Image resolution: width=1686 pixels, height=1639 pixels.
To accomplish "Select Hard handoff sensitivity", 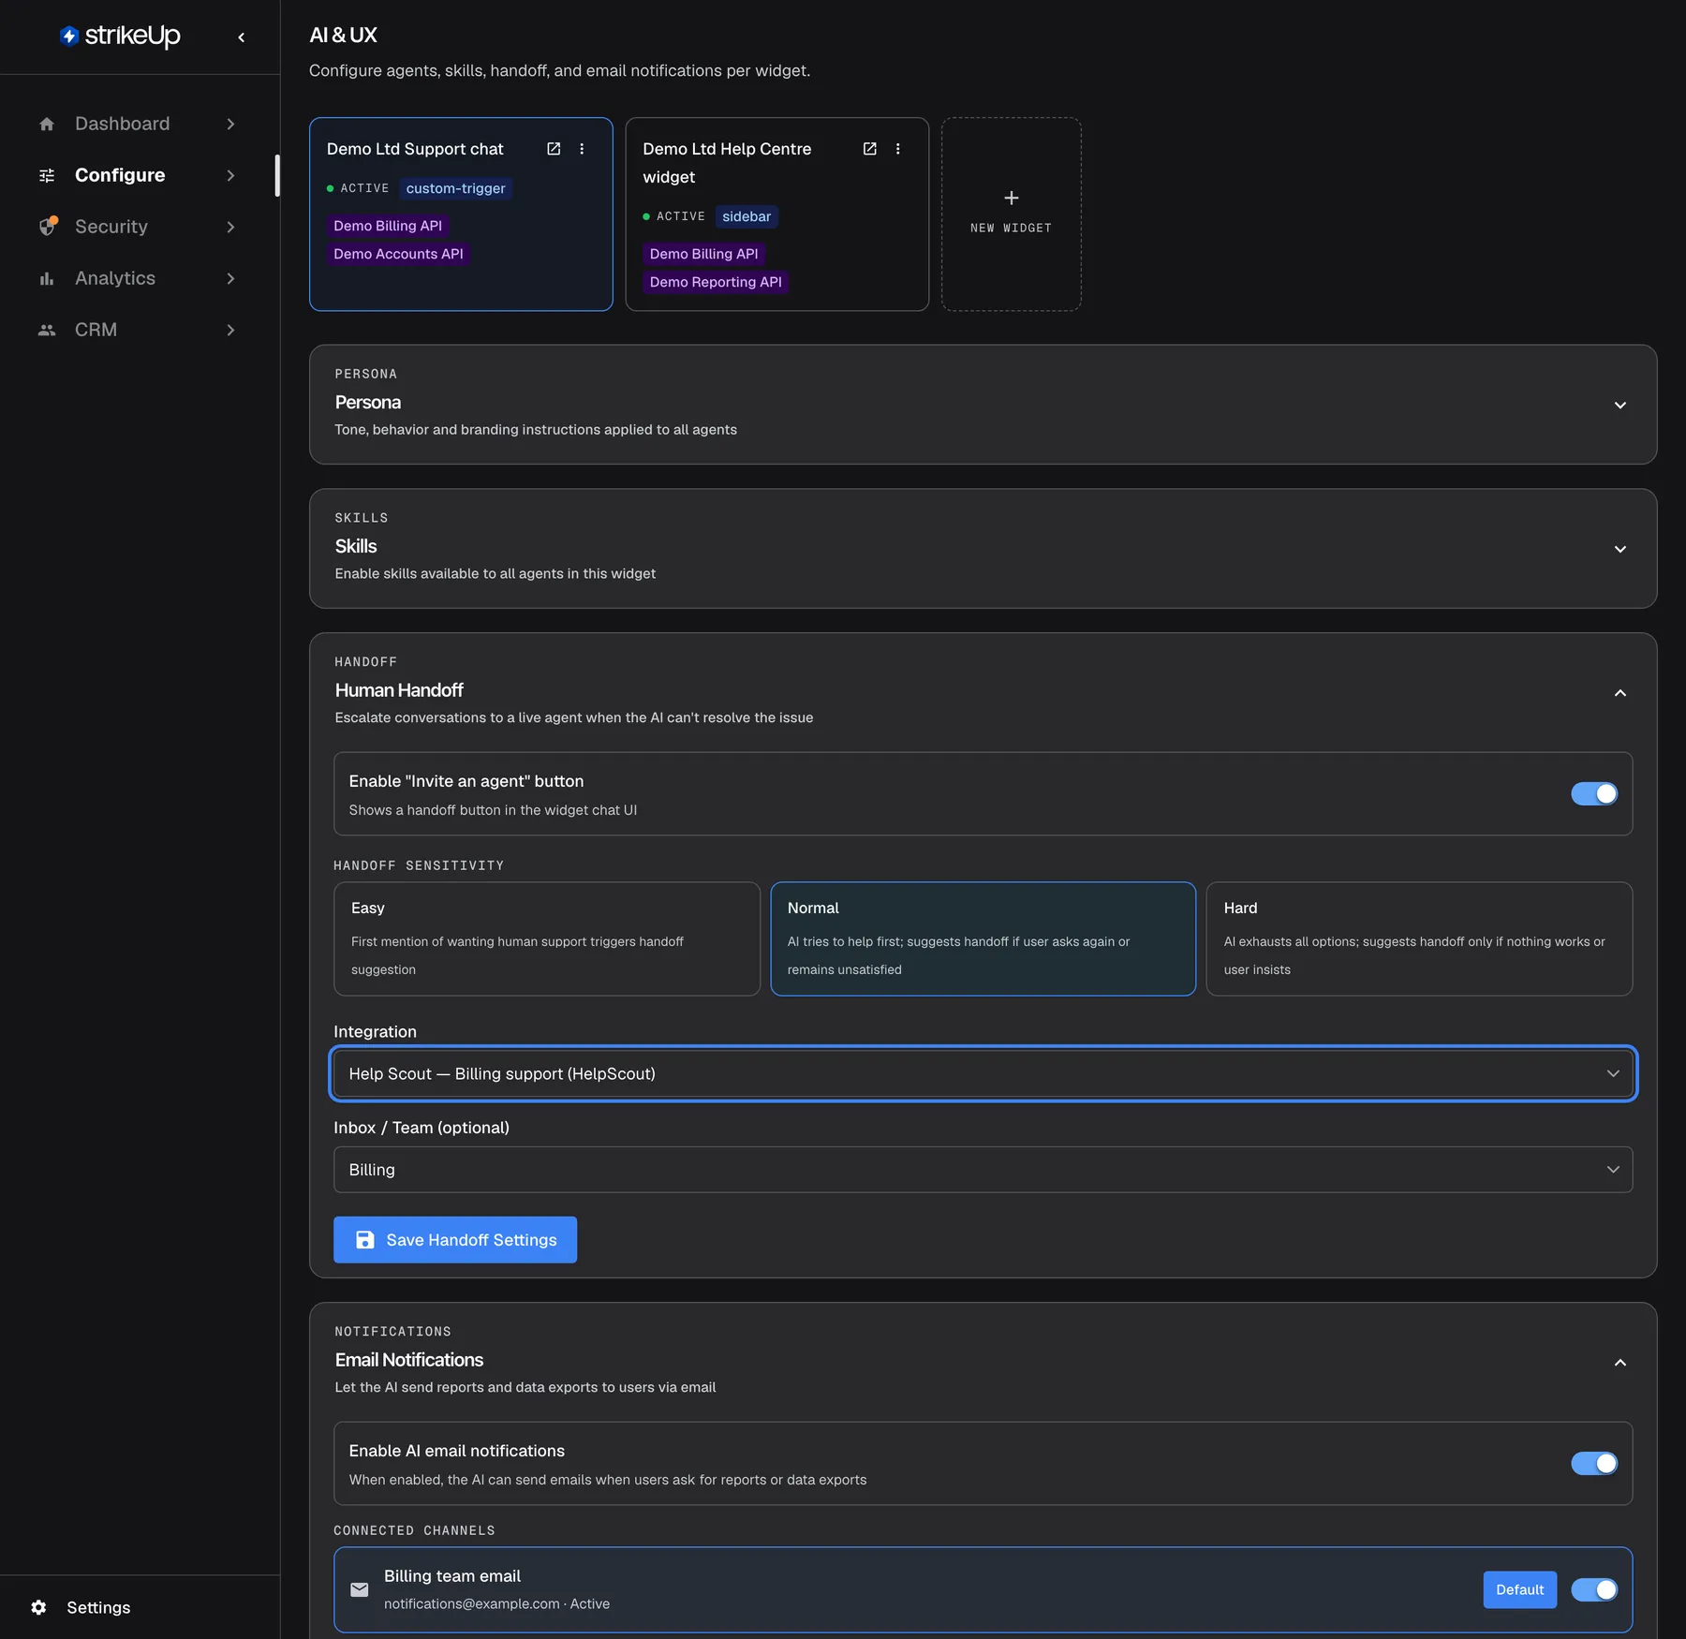I will tap(1419, 938).
